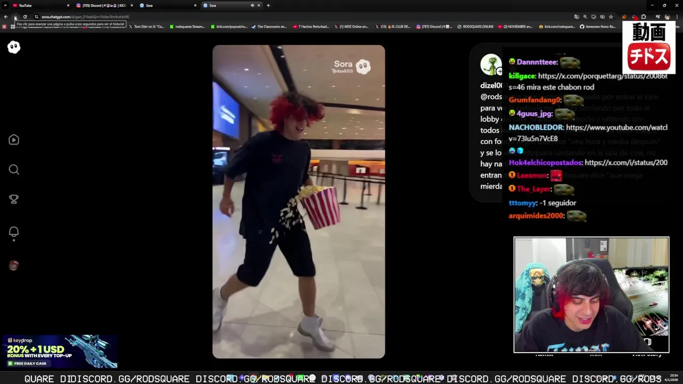
Task: Open the media controls toolbar icon
Action: (x=657, y=17)
